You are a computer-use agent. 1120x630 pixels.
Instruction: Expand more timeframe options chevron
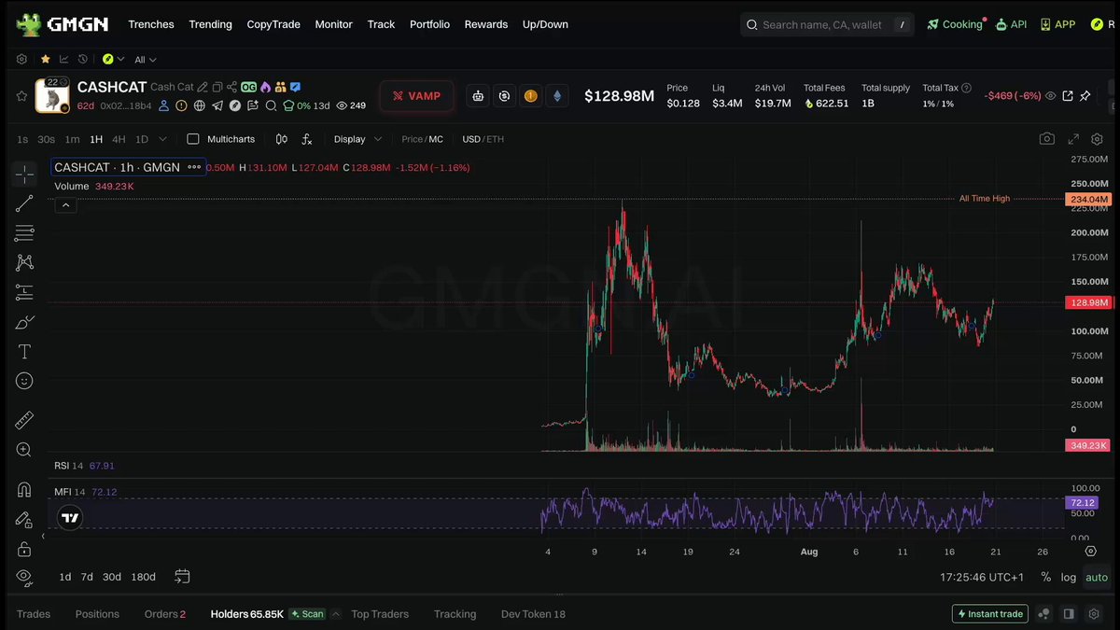coord(162,139)
